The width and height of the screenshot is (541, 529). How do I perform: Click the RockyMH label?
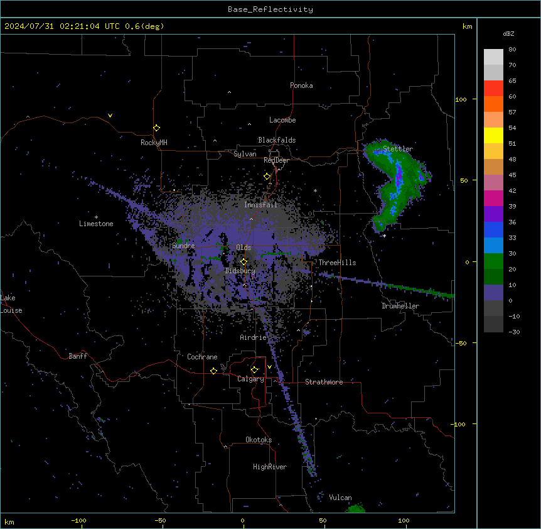[x=154, y=143]
